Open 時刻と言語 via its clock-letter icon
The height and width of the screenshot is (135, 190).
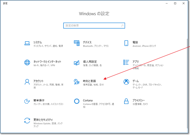tap(77, 82)
